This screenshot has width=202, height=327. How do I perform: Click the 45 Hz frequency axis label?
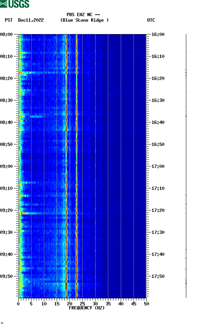134,304
